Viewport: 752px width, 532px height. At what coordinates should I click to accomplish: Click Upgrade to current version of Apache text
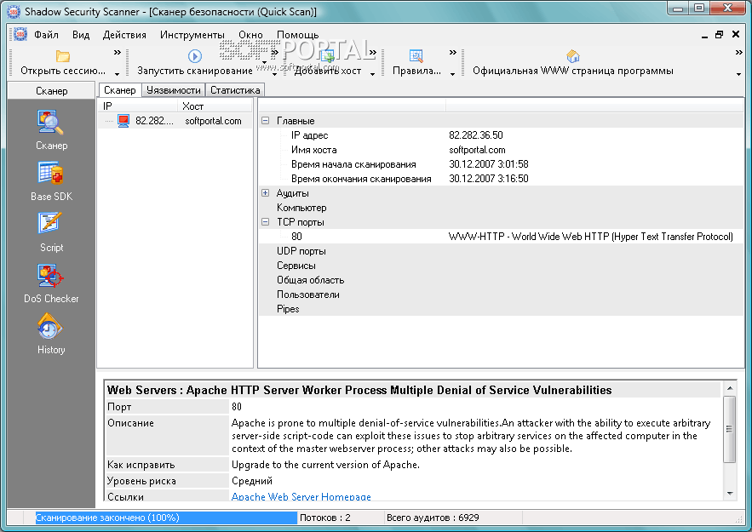325,465
